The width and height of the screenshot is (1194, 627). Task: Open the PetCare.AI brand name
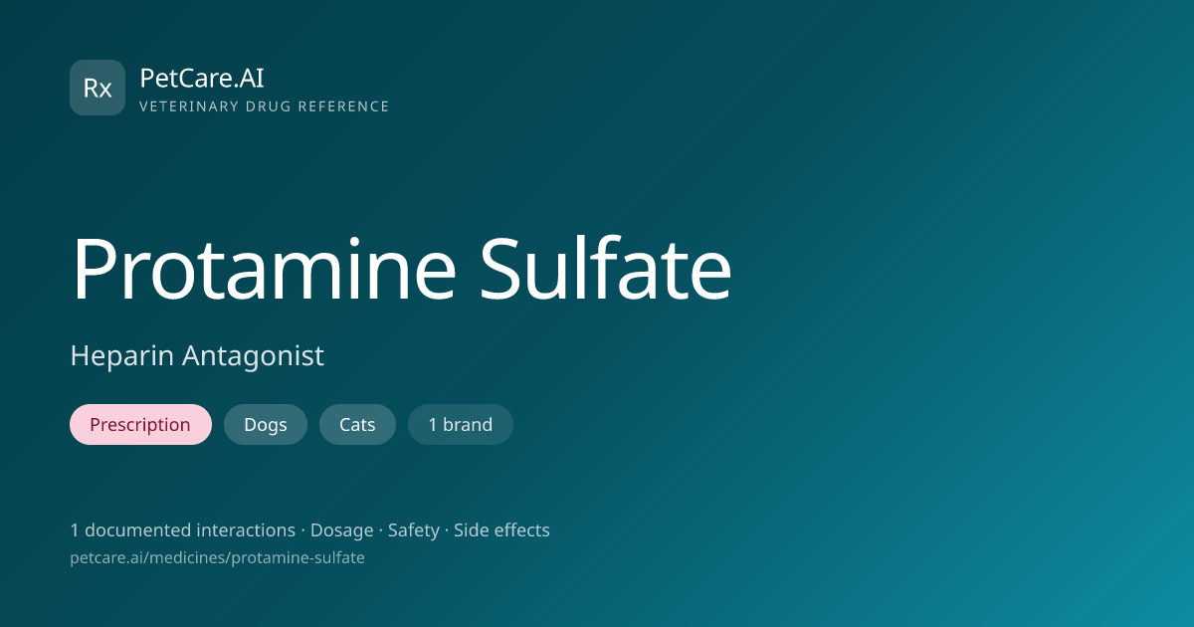tap(202, 78)
